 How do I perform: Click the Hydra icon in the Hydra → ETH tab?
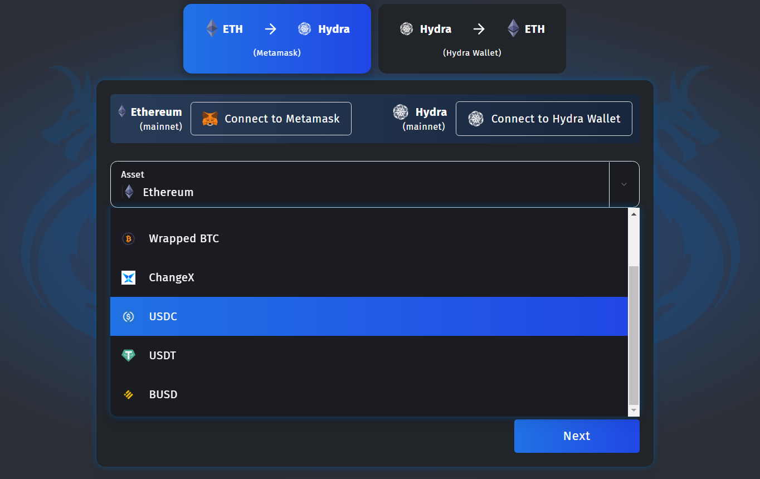[x=407, y=29]
